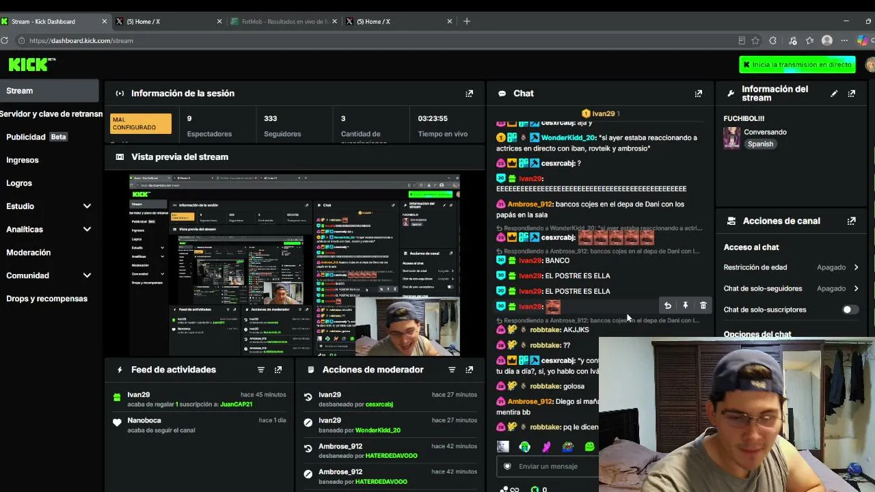Screen dimensions: 875x492
Task: Open the browser three-dot settings menu
Action: 844,40
